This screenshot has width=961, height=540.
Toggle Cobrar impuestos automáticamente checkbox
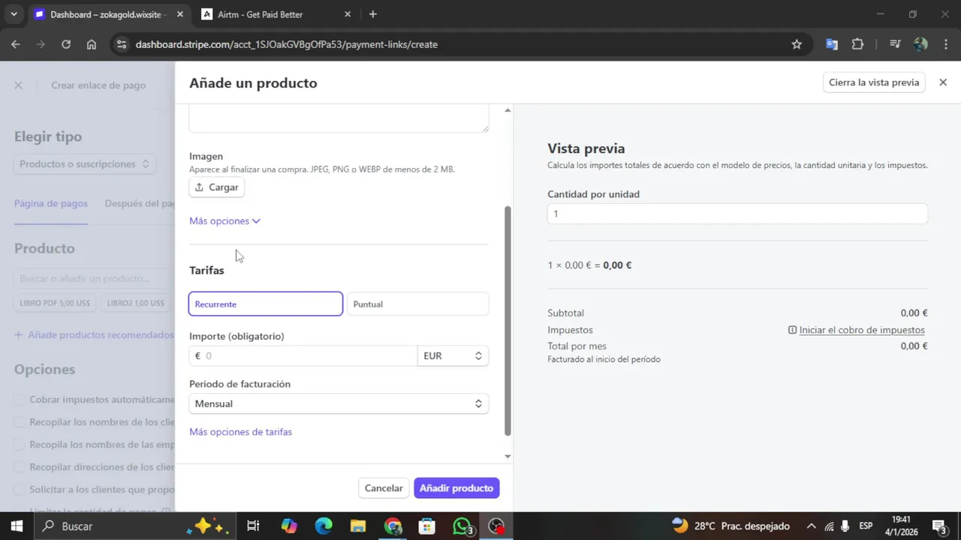[x=20, y=400]
